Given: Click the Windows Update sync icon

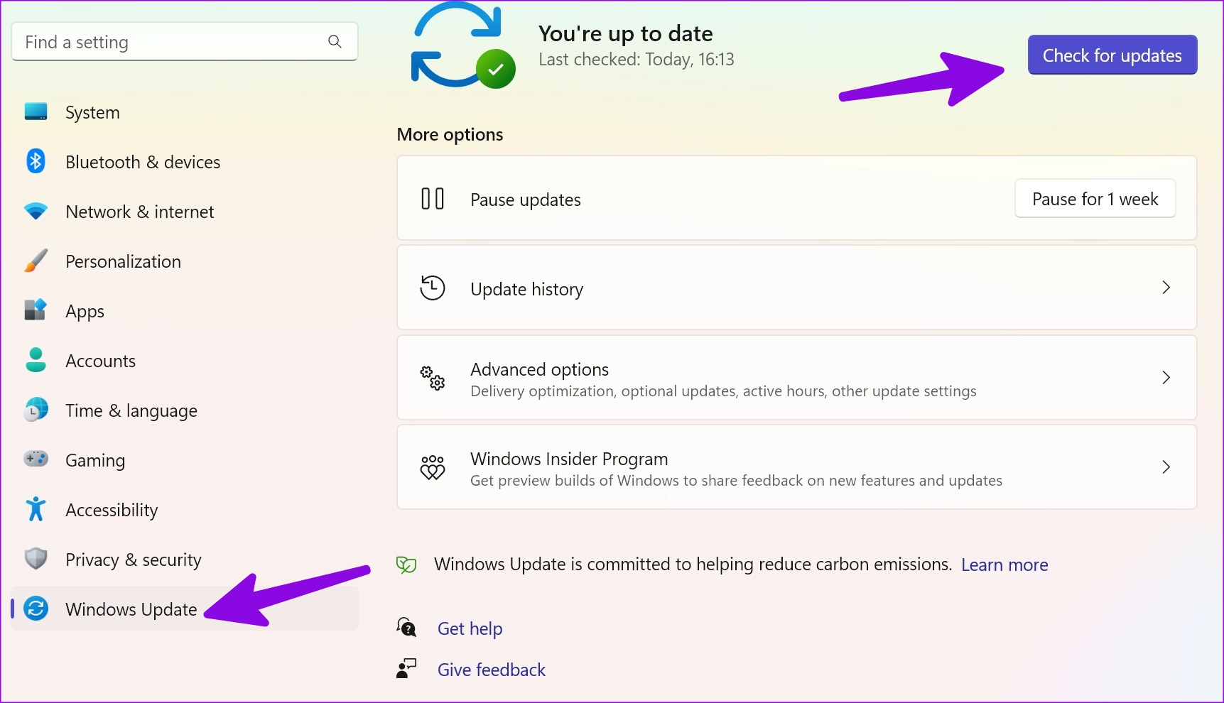Looking at the screenshot, I should tap(36, 609).
